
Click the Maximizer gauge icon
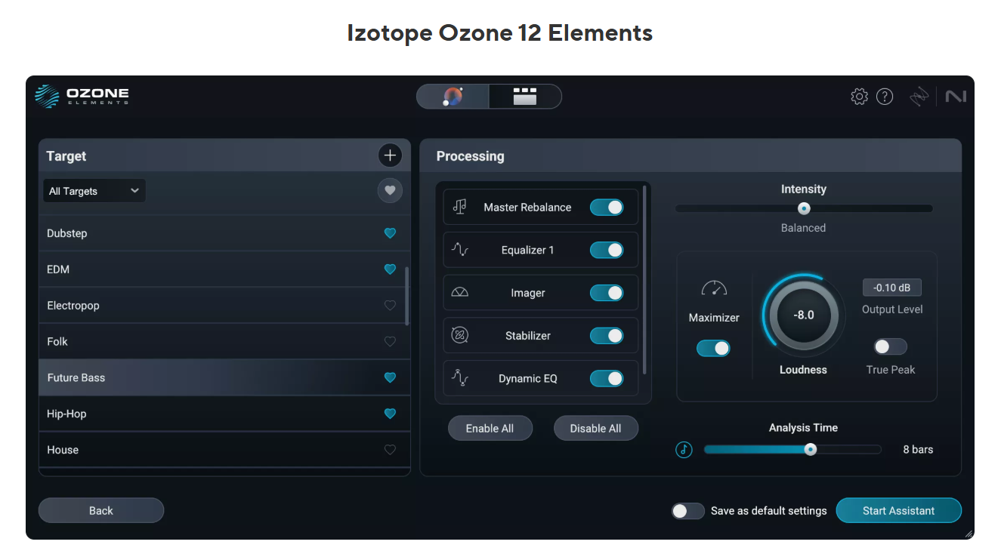coord(714,288)
